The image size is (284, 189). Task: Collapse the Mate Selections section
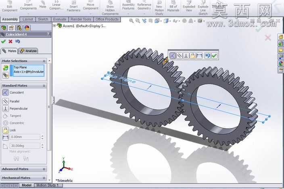pyautogui.click(x=44, y=61)
